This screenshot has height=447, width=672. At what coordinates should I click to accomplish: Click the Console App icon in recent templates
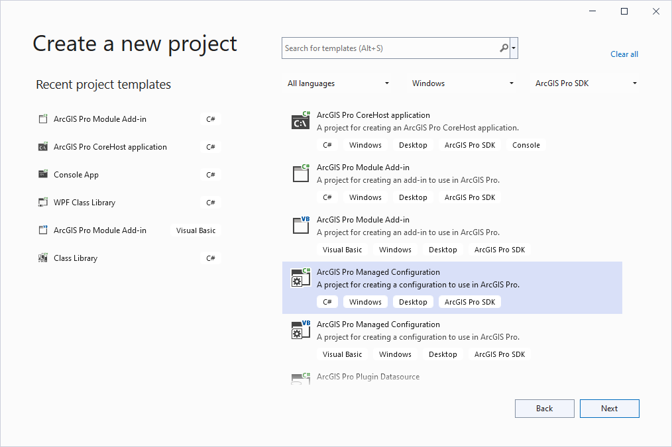coord(44,174)
